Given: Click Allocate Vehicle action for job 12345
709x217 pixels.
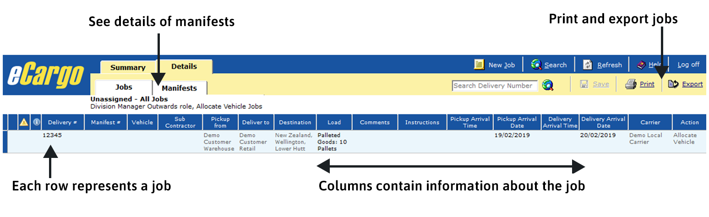Looking at the screenshot, I should point(685,139).
